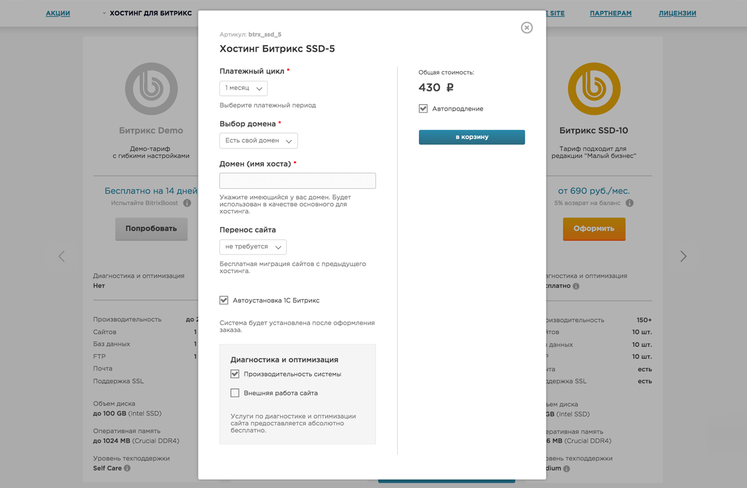
Task: Open the Перенос сайта dropdown
Action: 252,247
